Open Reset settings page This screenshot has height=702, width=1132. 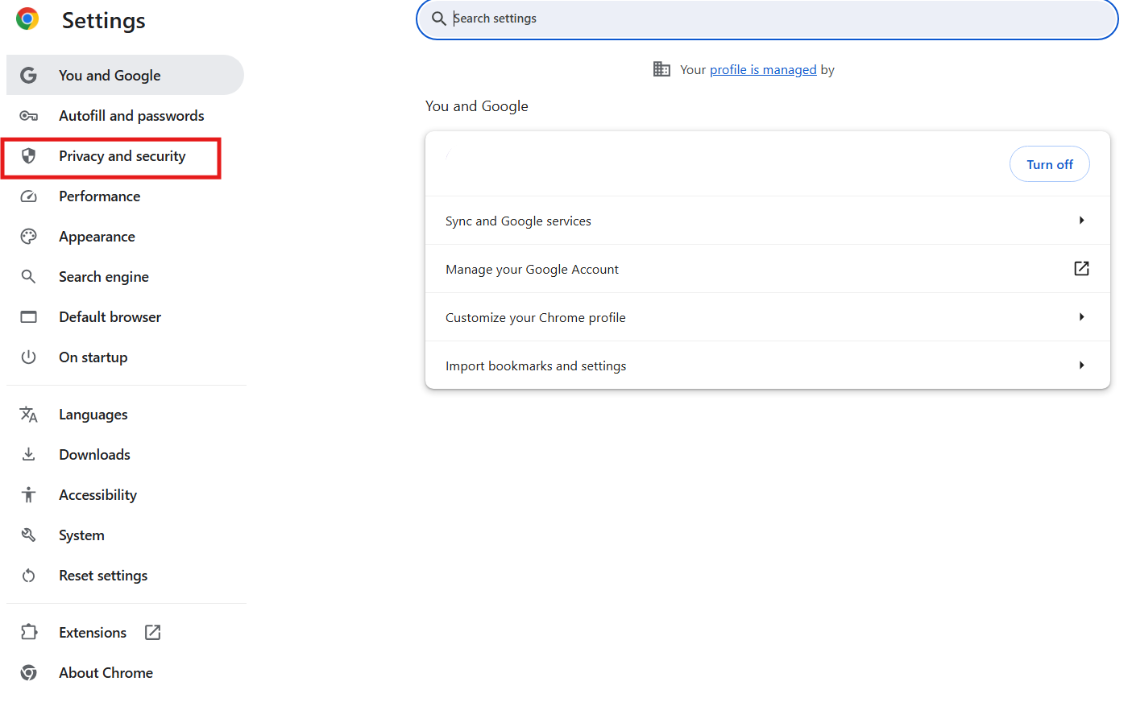tap(125, 576)
